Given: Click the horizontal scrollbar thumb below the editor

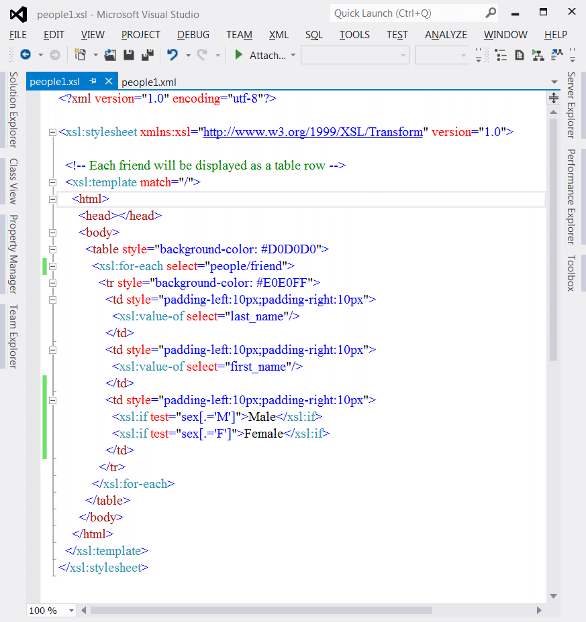Looking at the screenshot, I should tap(261, 611).
